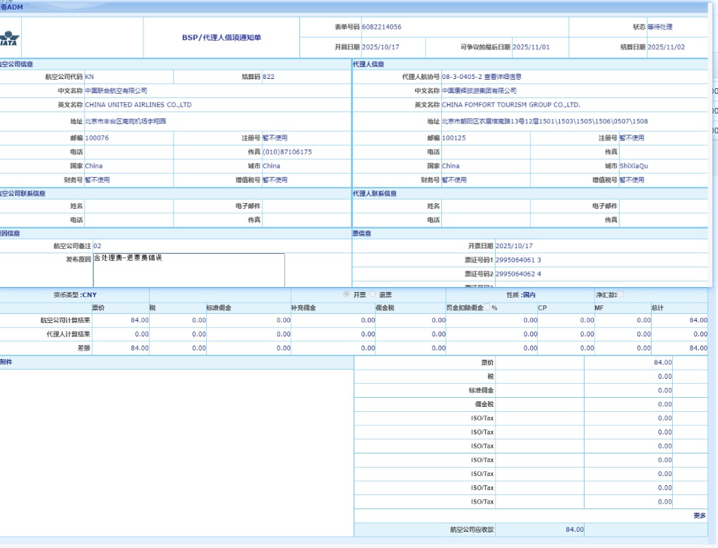Click the BSP/代理人借项通知单 title
The height and width of the screenshot is (548, 718).
pyautogui.click(x=221, y=37)
